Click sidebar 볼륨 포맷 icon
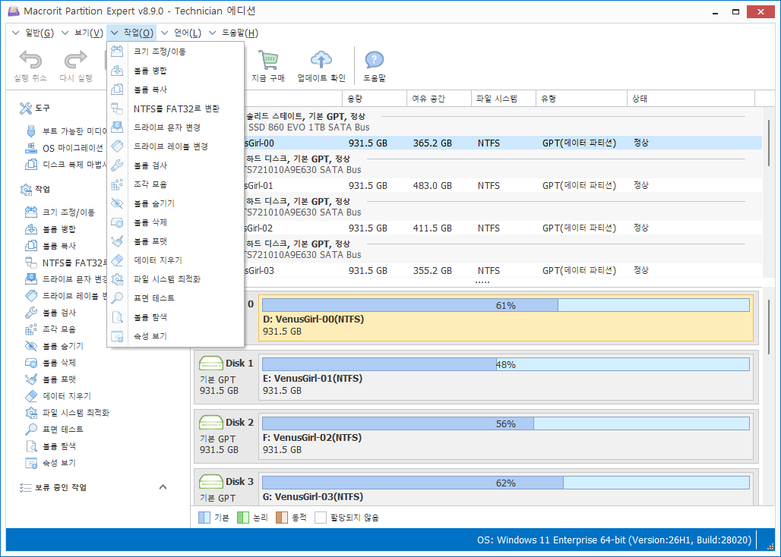This screenshot has height=557, width=781. point(31,379)
